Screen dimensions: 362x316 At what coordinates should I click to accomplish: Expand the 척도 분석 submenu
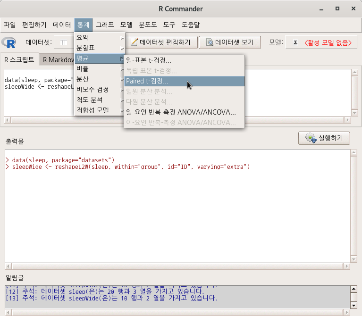click(x=100, y=100)
